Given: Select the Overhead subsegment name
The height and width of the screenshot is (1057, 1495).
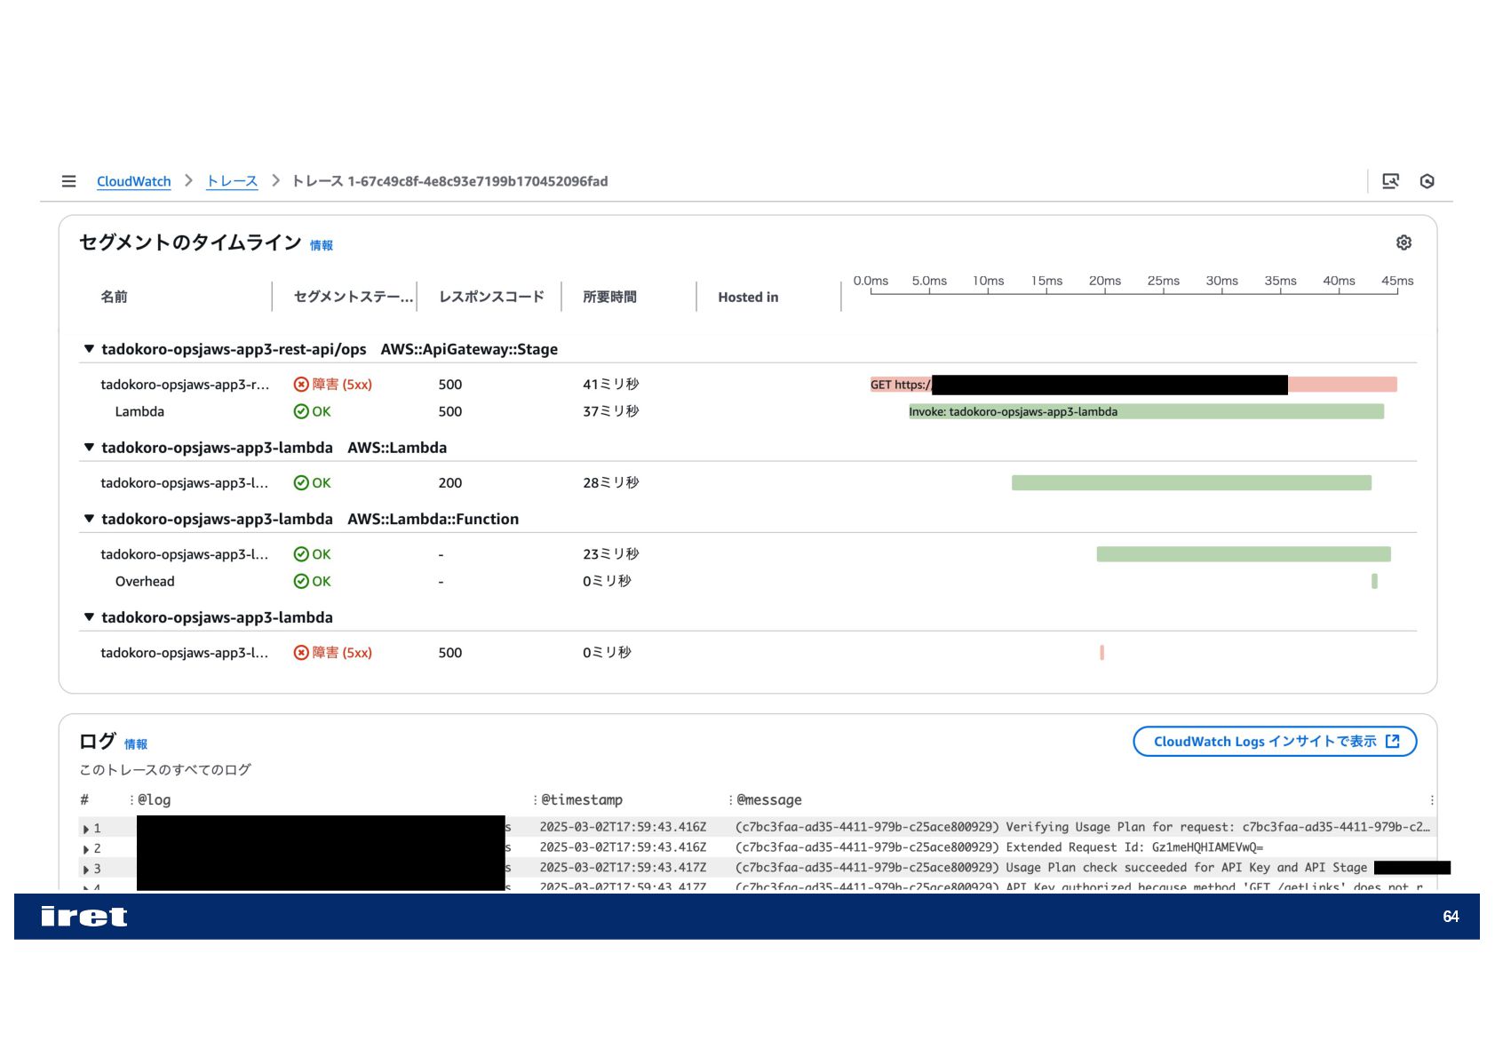Looking at the screenshot, I should pyautogui.click(x=145, y=581).
